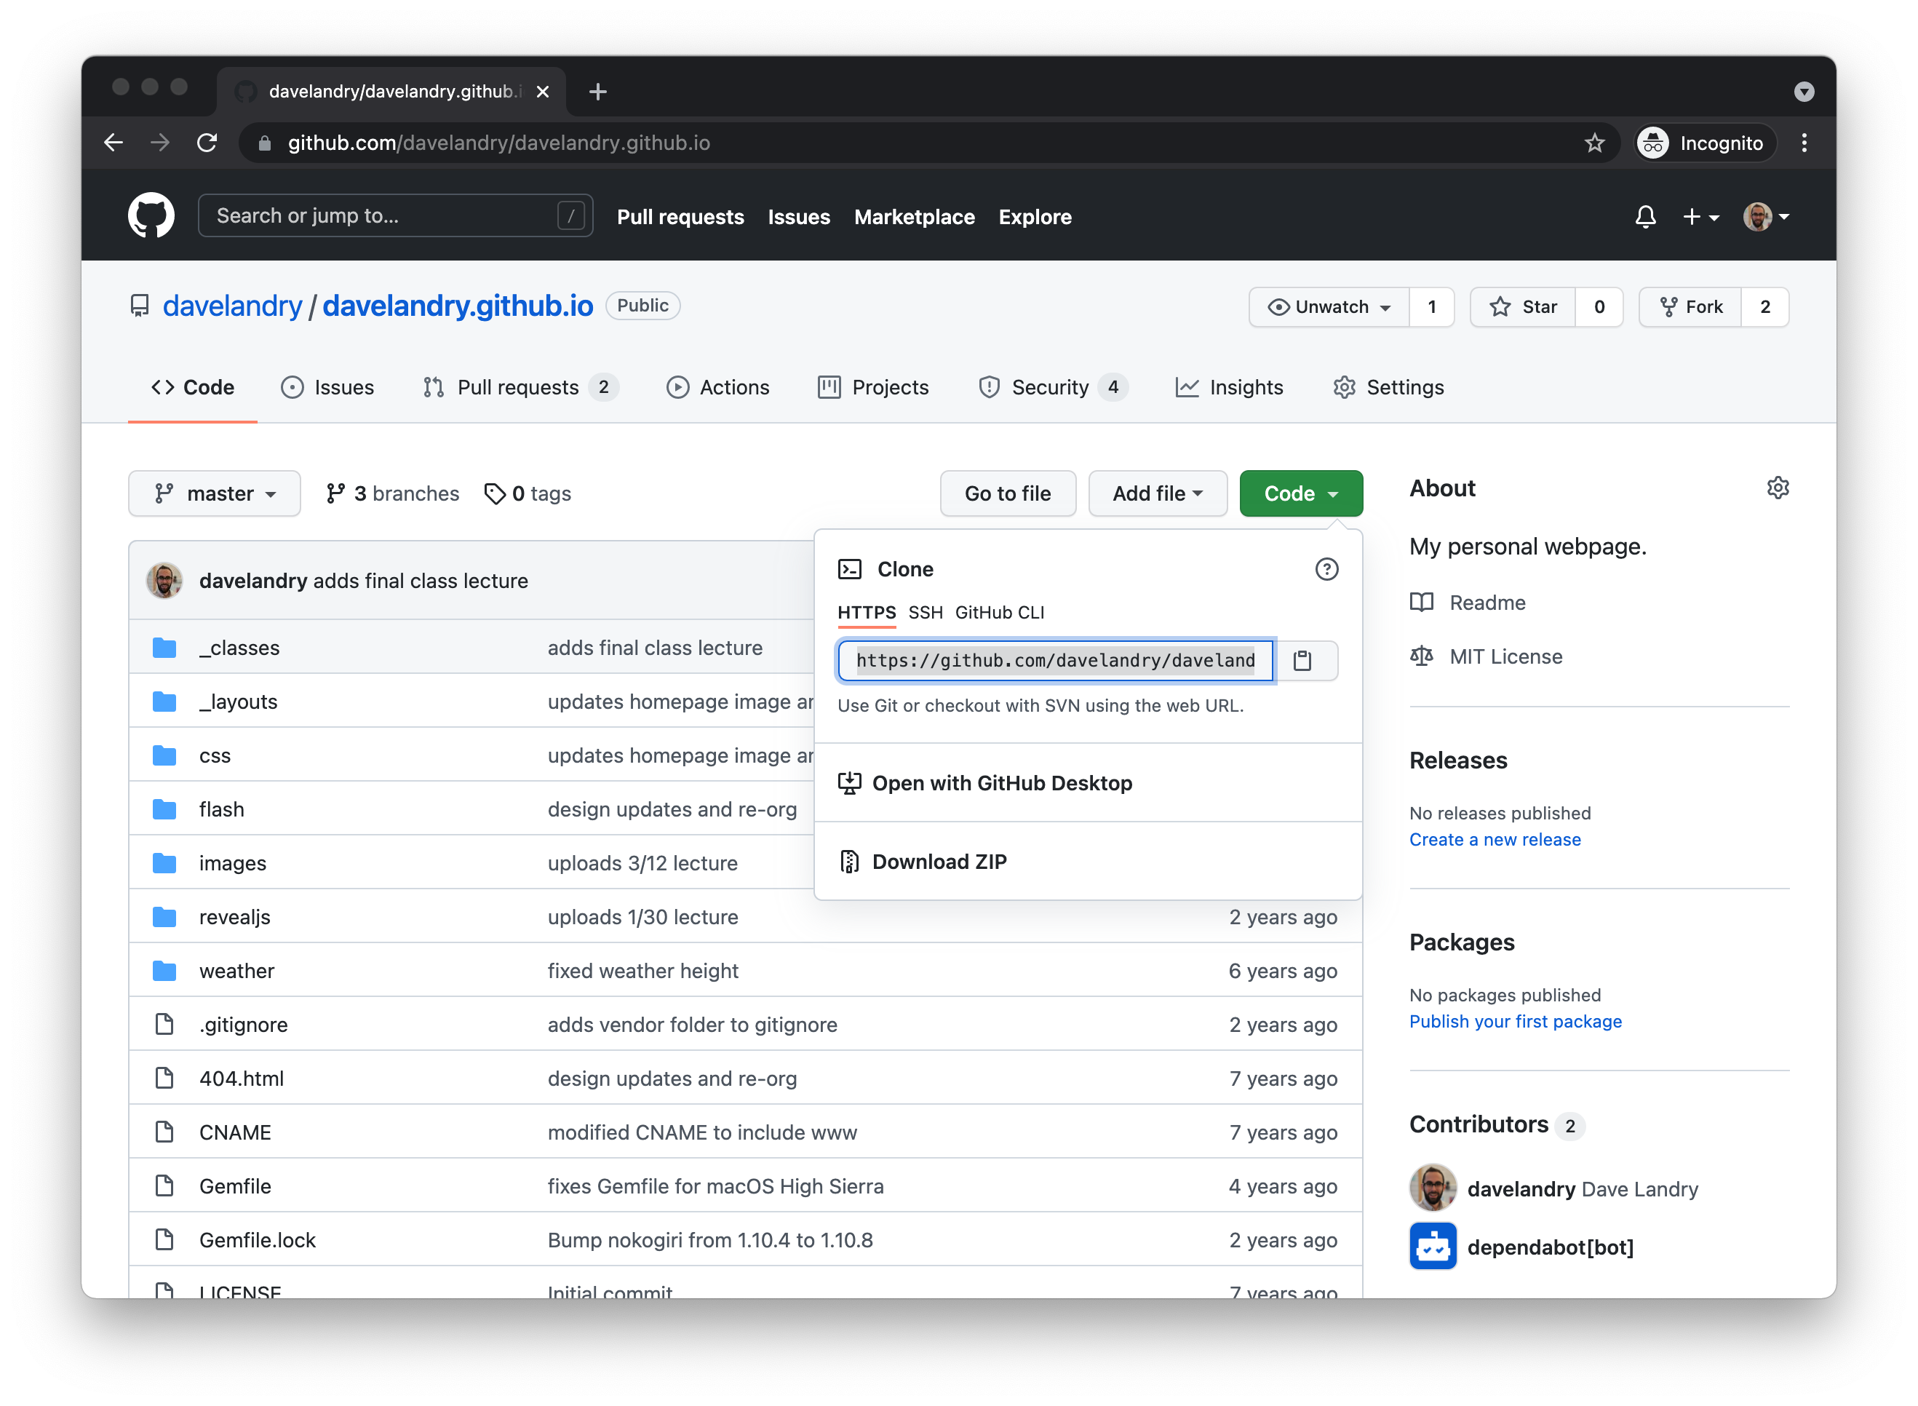Open the plus create-new dropdown
Screen dimensions: 1918x1406
(1700, 217)
